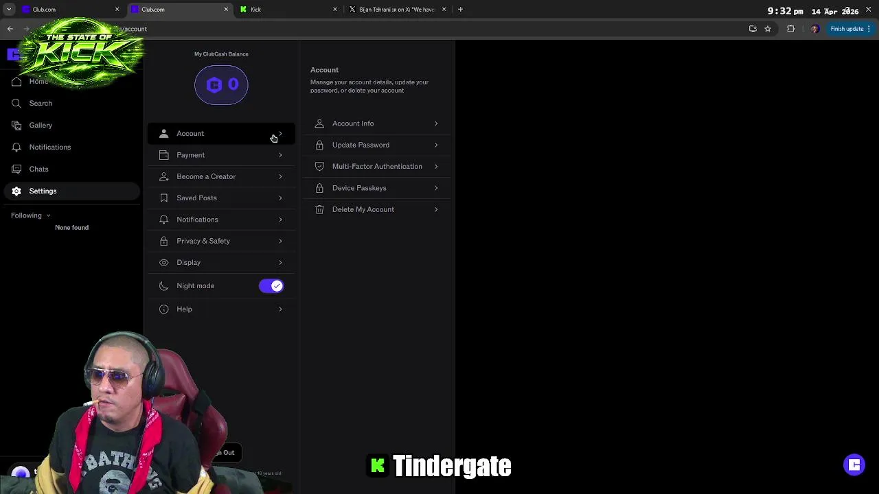Image resolution: width=879 pixels, height=494 pixels.
Task: Click the Display eye icon
Action: coord(163,262)
